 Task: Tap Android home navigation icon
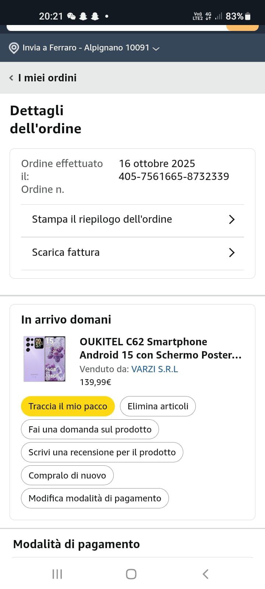click(131, 574)
